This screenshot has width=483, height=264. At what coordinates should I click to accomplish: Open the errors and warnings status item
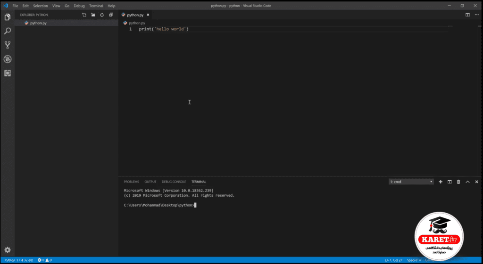(x=45, y=260)
